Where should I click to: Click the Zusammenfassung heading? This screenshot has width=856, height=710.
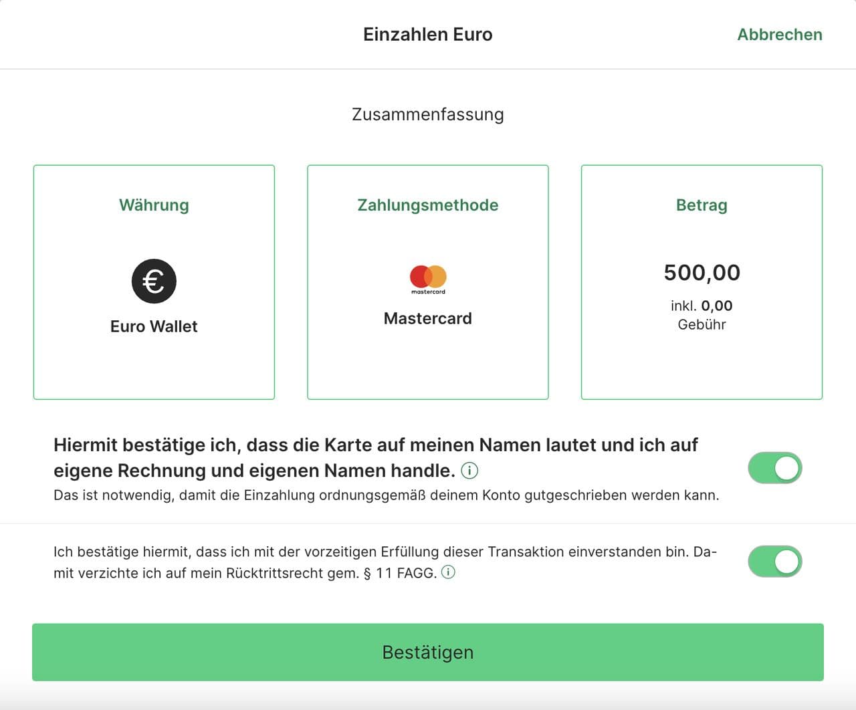[x=428, y=114]
